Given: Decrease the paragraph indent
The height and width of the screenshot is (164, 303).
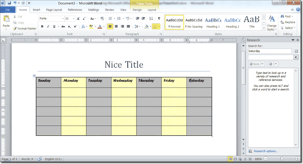Looking at the screenshot, I should tap(138, 19).
